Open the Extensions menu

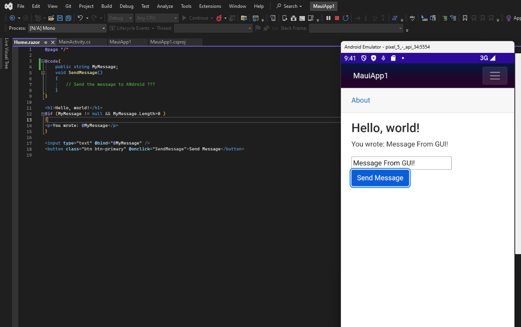coord(210,6)
